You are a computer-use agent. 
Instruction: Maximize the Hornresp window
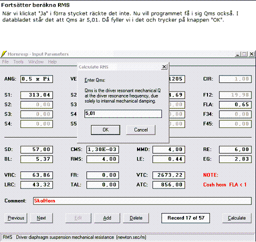pos(244,54)
